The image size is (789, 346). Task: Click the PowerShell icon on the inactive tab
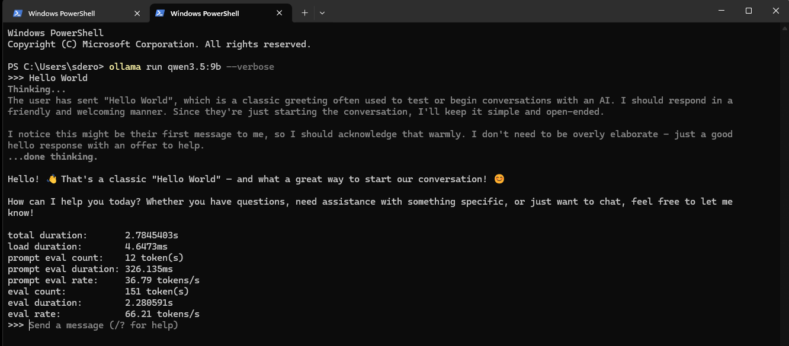[x=18, y=13]
